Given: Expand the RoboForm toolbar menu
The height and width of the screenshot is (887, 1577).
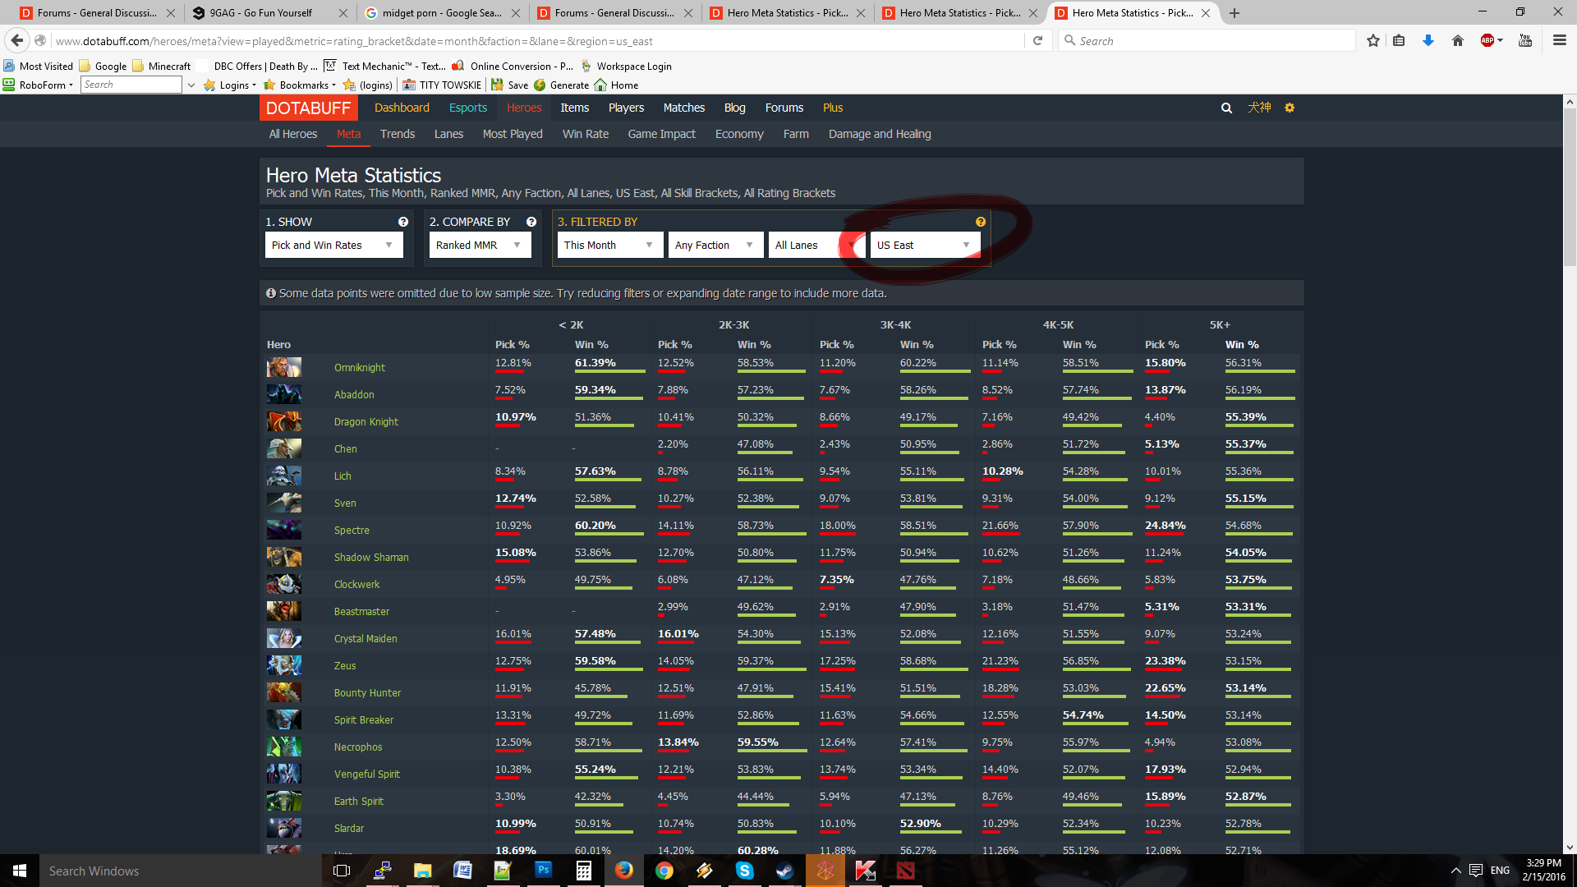Looking at the screenshot, I should 38,85.
